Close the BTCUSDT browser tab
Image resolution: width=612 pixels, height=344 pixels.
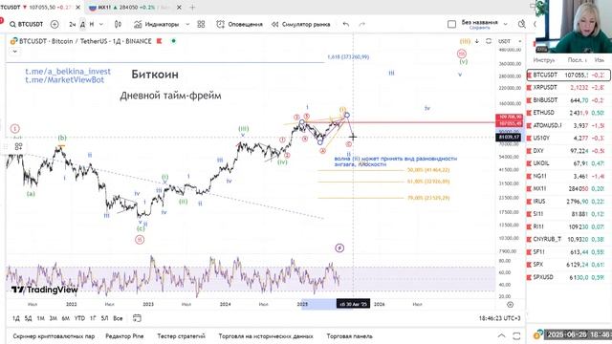tap(77, 8)
